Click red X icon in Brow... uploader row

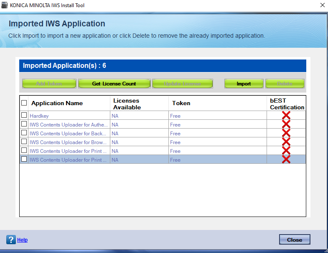[286, 142]
